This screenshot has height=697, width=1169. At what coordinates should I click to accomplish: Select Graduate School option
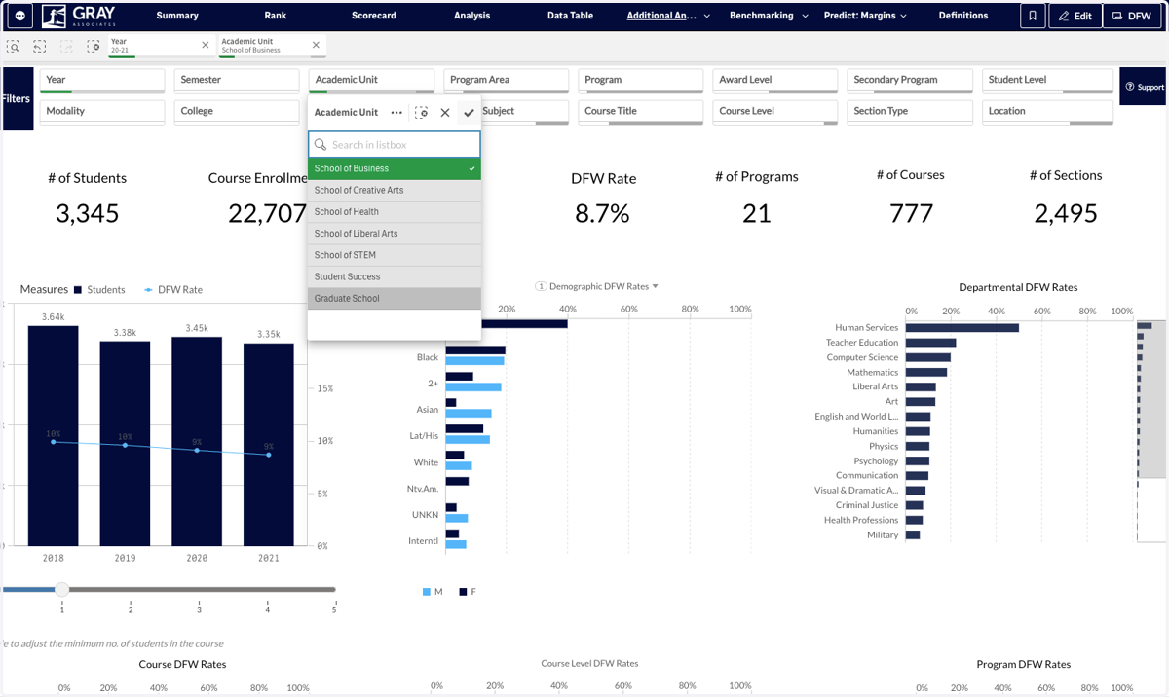[395, 299]
